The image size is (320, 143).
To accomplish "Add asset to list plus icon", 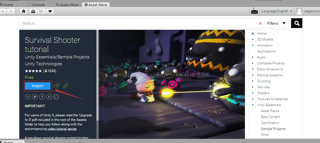I will pyautogui.click(x=65, y=86).
